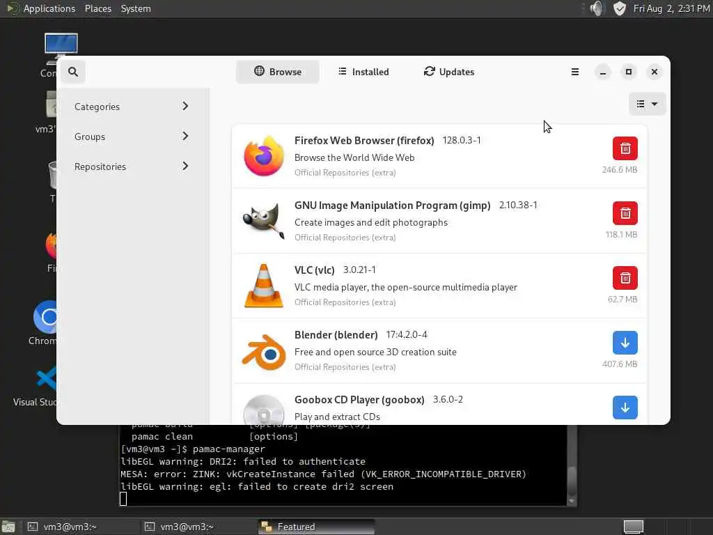
Task: Switch to the Updates tab
Action: coord(449,72)
